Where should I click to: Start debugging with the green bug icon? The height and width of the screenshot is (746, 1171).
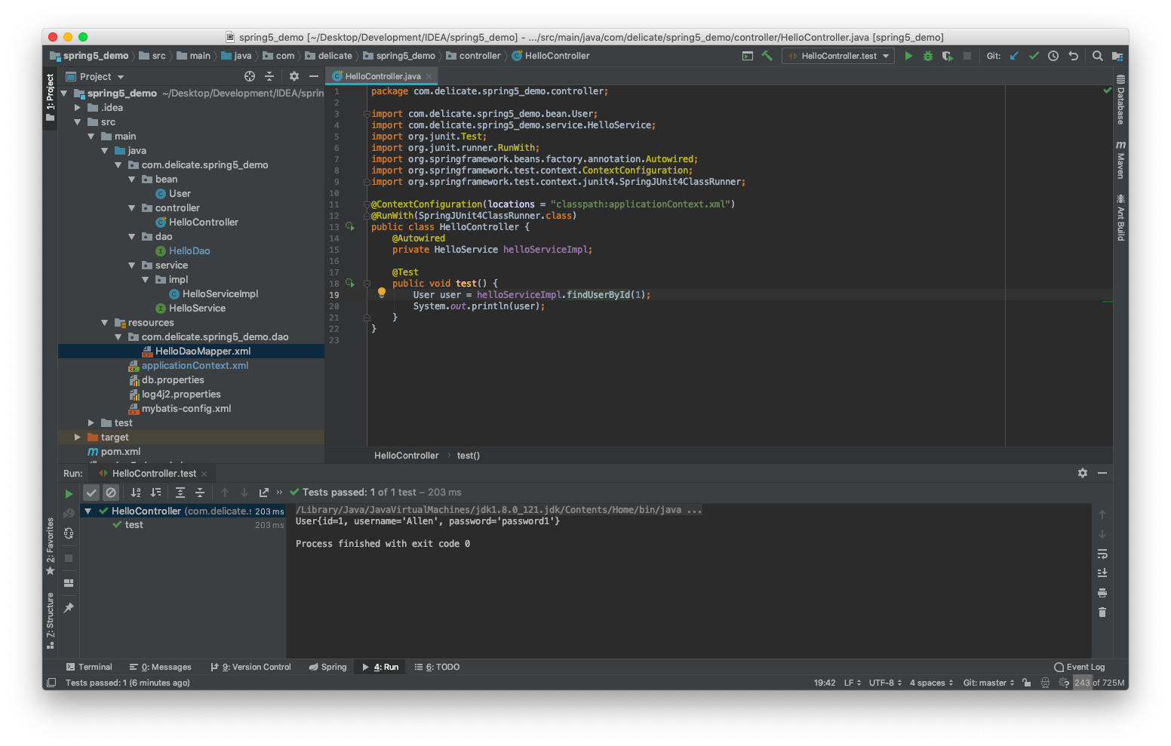coord(928,56)
